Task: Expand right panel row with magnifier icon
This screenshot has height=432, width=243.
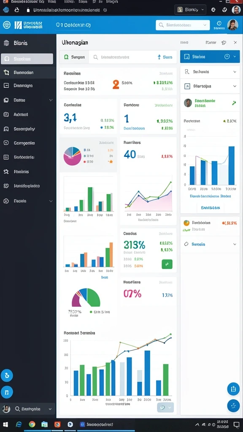Action: (210, 72)
